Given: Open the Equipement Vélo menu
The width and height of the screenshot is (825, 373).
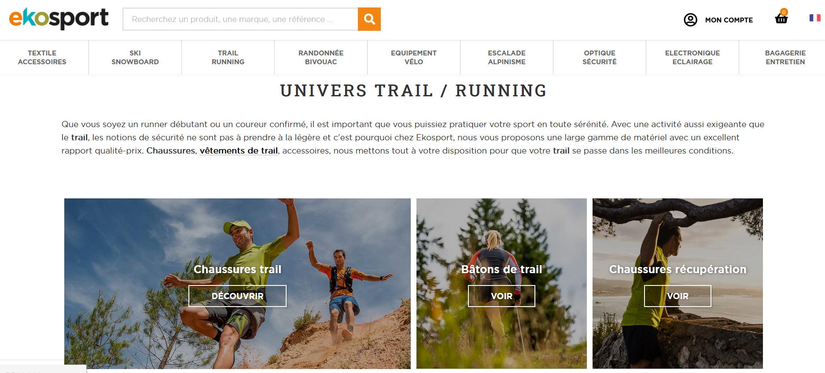Looking at the screenshot, I should (x=414, y=57).
